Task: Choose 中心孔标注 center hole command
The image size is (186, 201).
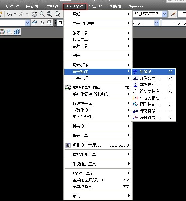Action: (x=154, y=98)
